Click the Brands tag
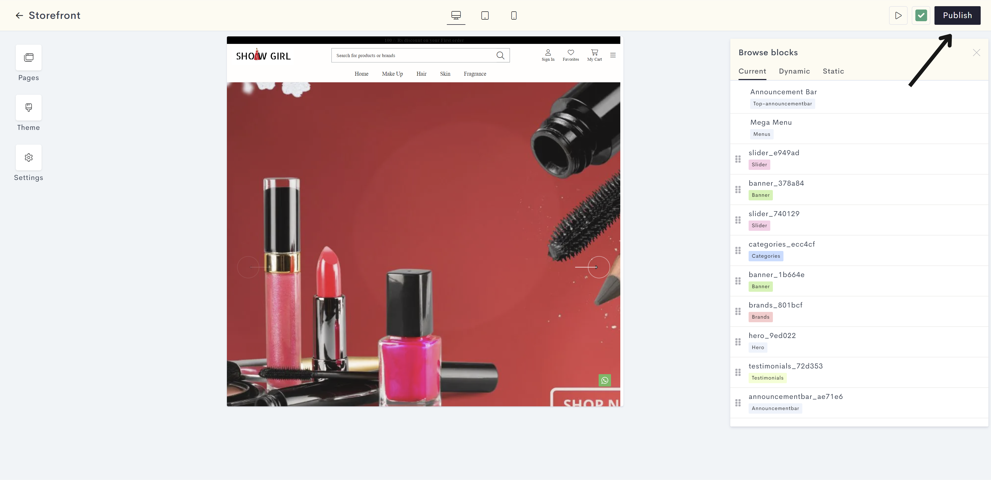This screenshot has width=991, height=480. tap(760, 317)
